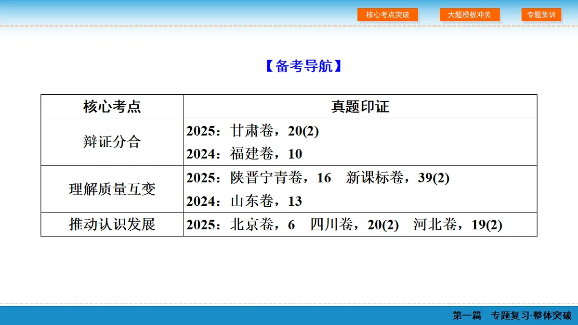Screen dimensions: 578x325
Task: Open the 核心考点突破 section button
Action: 388,14
